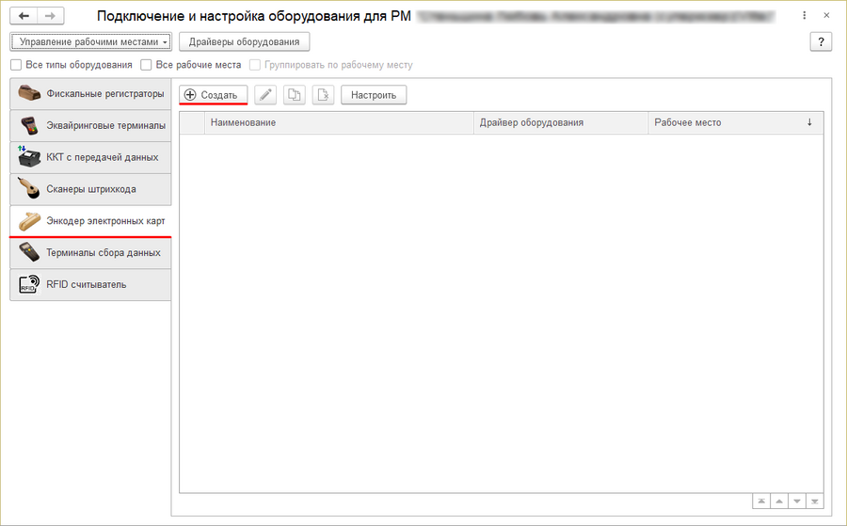Click the fiscal registrar device icon
Screen dimensions: 847x526
point(29,93)
